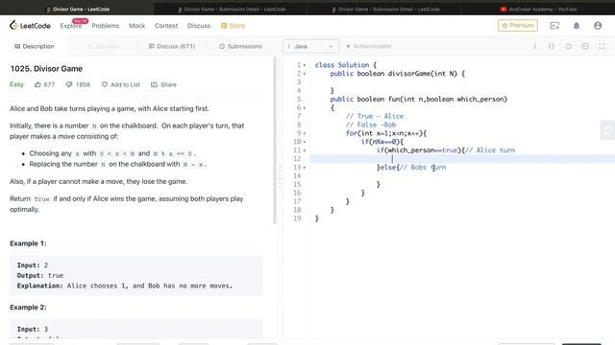Click the '// False -Bob' comment
This screenshot has width=615, height=345.
(x=371, y=125)
